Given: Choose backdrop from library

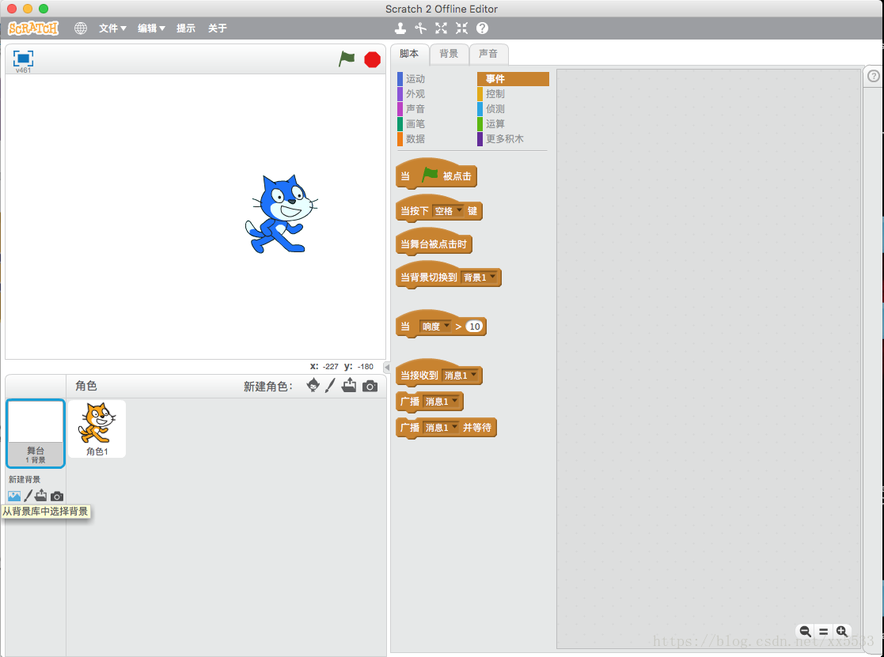Looking at the screenshot, I should [x=14, y=496].
